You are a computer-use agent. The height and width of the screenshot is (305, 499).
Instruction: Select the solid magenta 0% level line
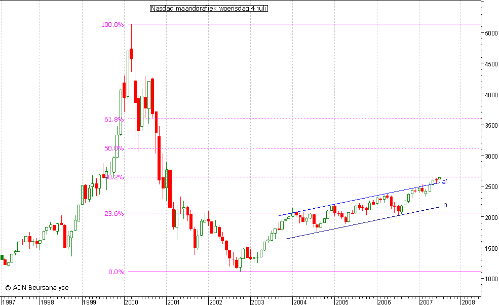click(x=304, y=272)
